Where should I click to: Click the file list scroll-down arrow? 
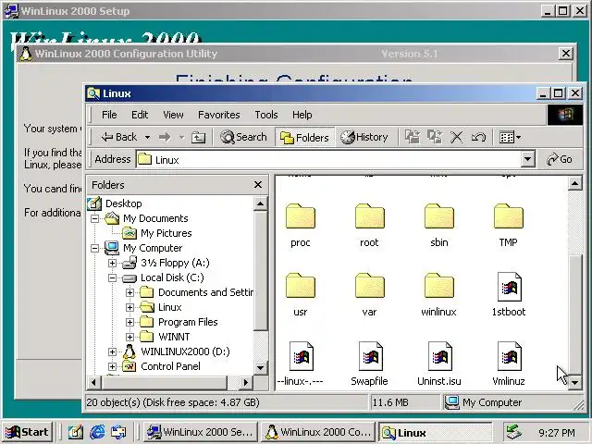tap(575, 382)
